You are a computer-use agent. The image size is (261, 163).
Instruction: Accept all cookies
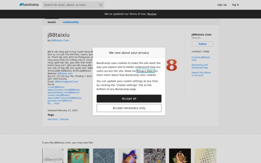pyautogui.click(x=129, y=99)
